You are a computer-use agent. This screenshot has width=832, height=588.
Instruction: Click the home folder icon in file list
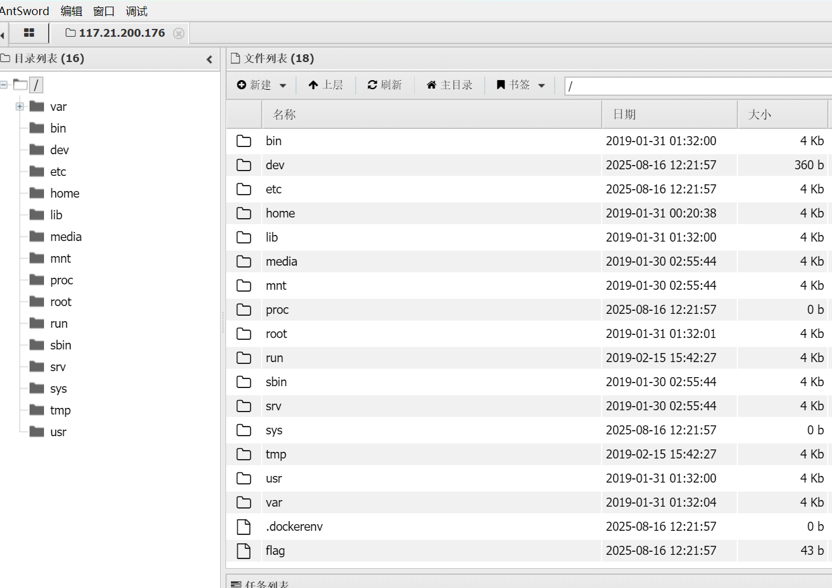point(244,213)
